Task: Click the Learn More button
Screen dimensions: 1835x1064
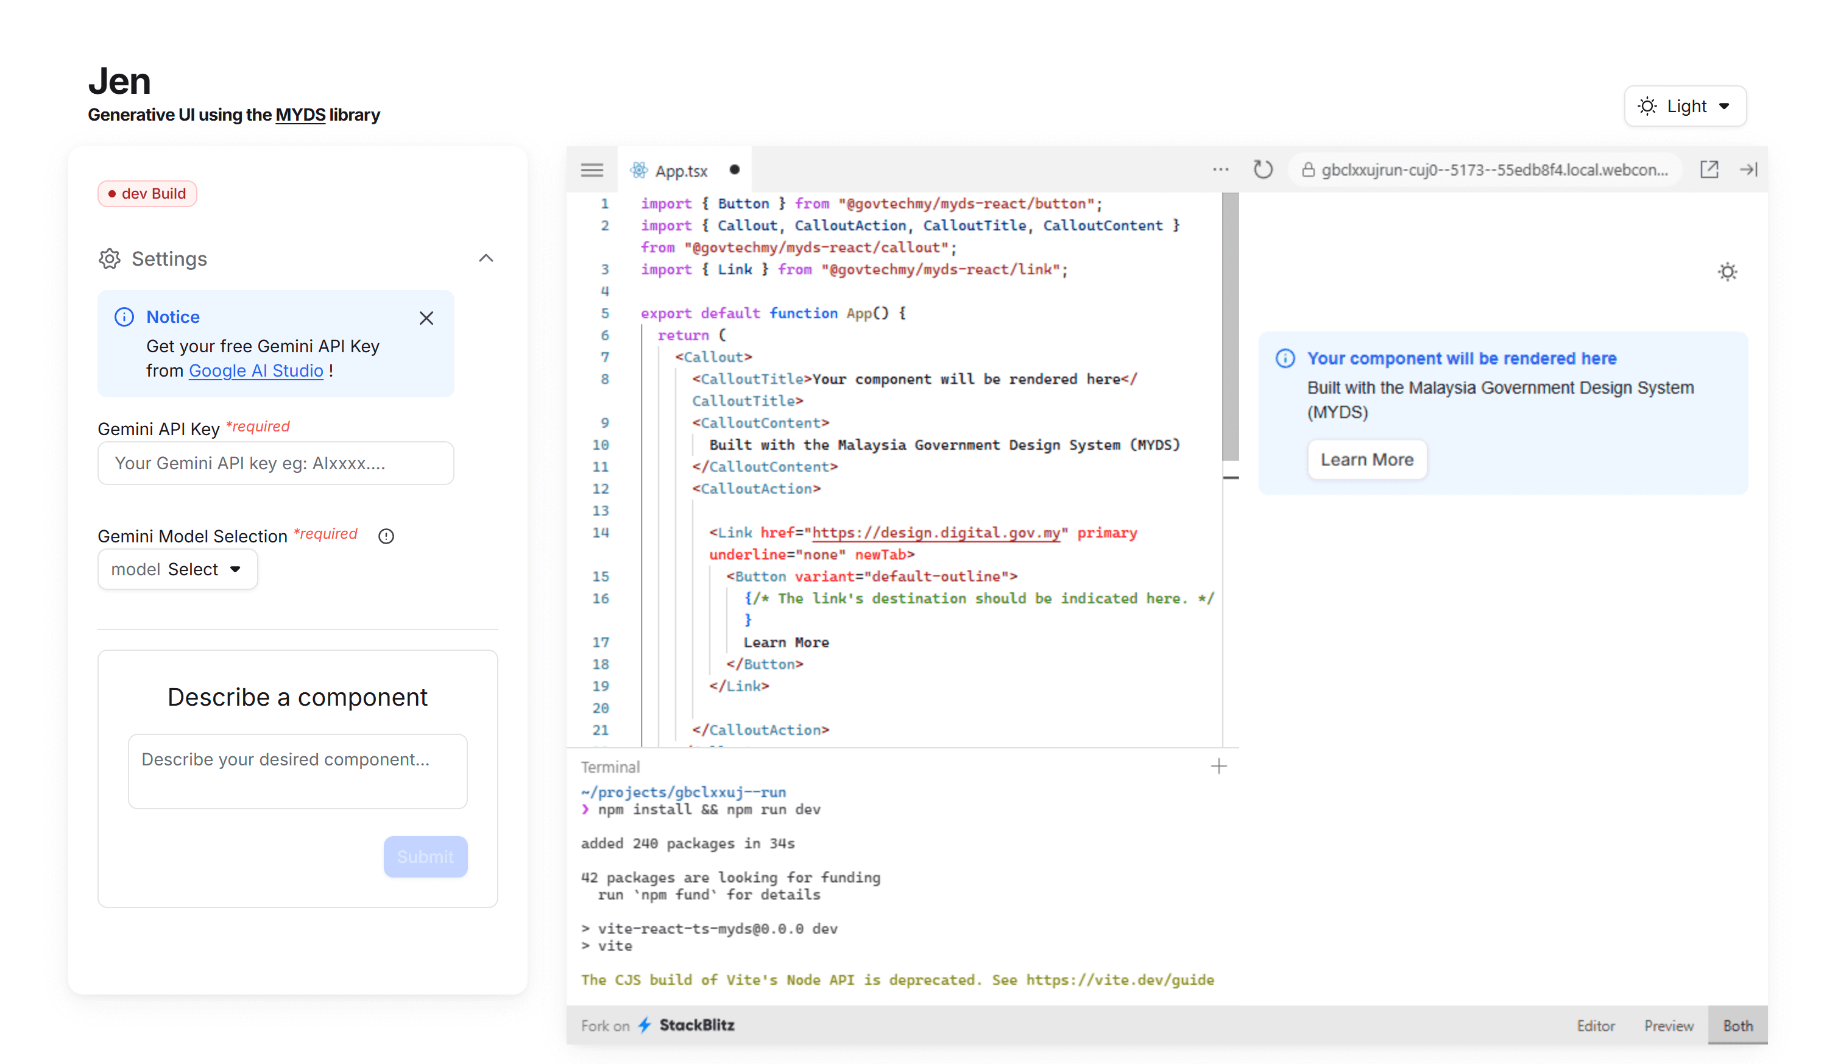Action: pos(1367,459)
